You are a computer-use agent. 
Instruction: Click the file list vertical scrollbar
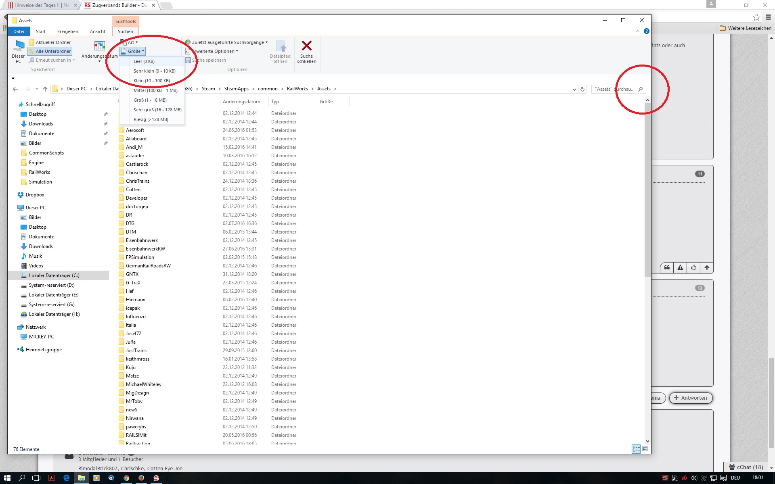(x=647, y=190)
